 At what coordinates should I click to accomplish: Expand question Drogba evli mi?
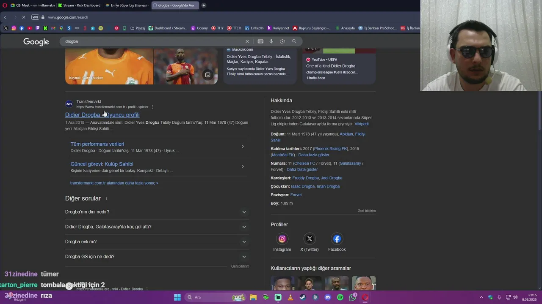tap(157, 242)
